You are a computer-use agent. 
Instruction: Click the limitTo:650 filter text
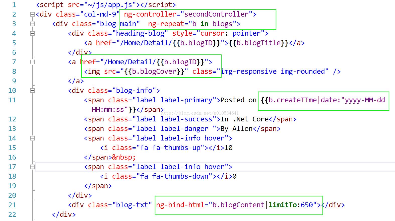291,205
